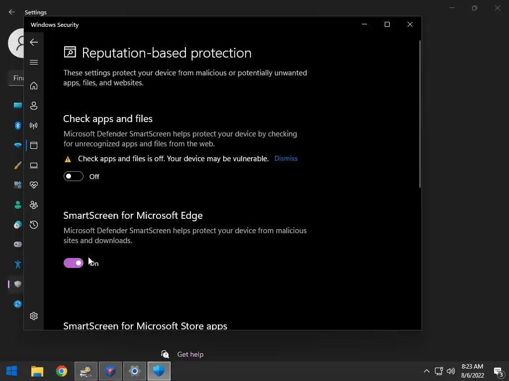Open network status in system tray
This screenshot has height=381, width=509.
pyautogui.click(x=438, y=371)
